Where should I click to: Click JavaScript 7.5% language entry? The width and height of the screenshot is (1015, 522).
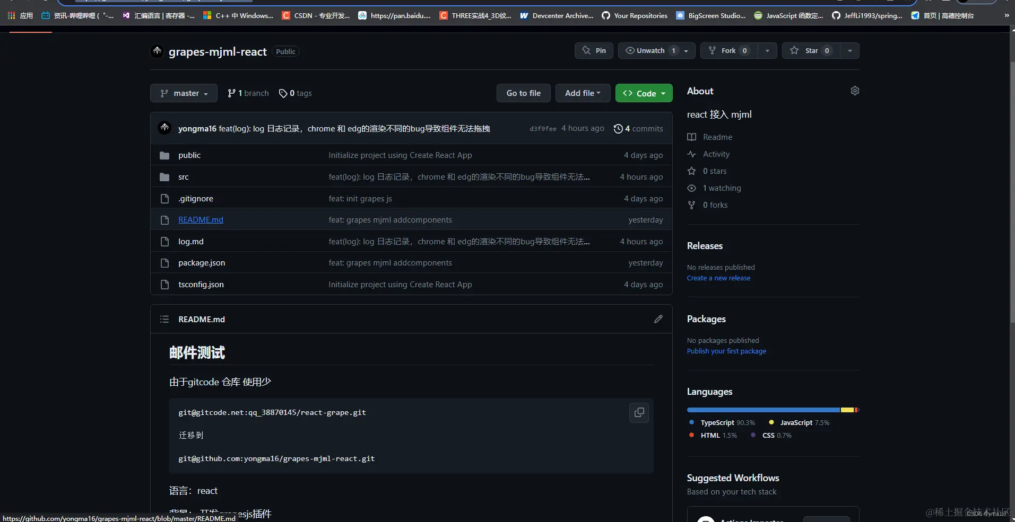(799, 422)
